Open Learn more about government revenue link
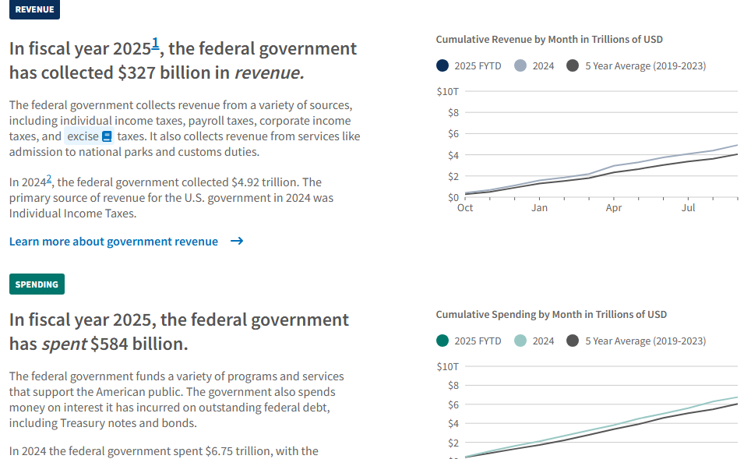 [114, 242]
